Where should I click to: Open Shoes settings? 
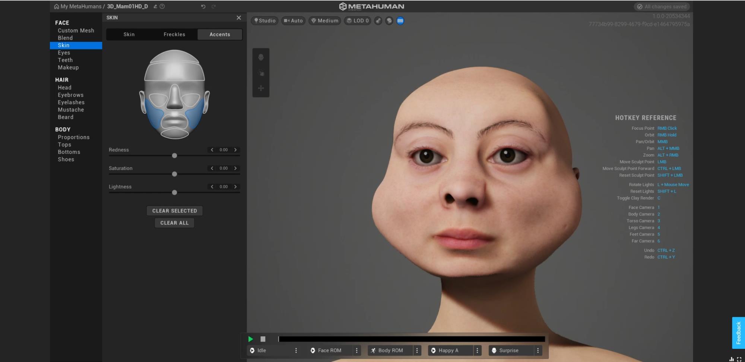point(66,159)
